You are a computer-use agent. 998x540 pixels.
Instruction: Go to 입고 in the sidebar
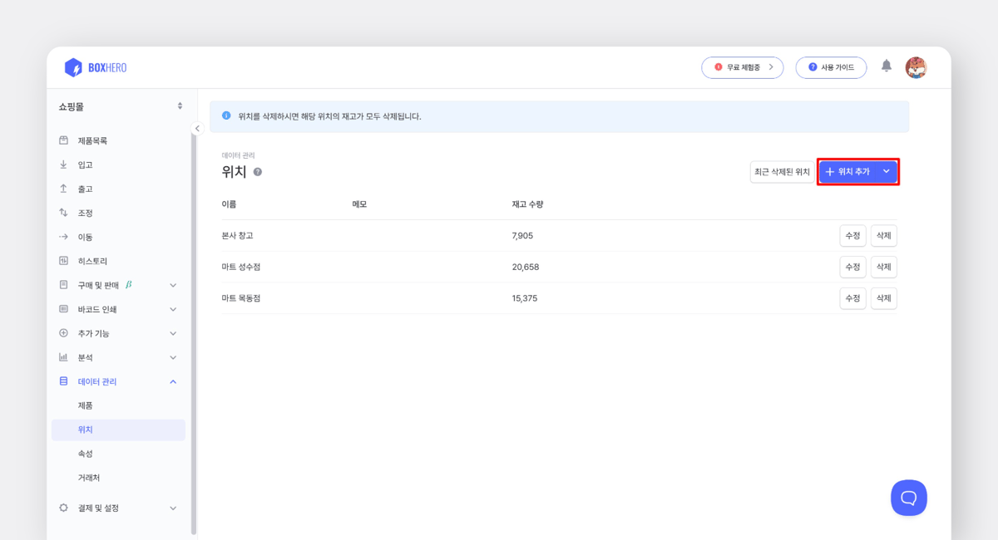85,164
